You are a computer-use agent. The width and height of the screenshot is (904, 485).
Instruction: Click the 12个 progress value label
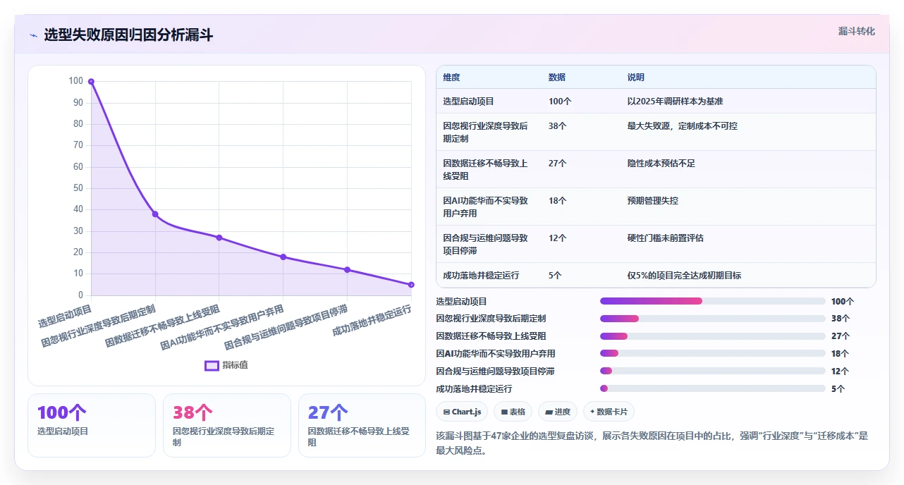(840, 372)
